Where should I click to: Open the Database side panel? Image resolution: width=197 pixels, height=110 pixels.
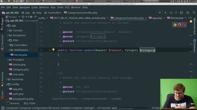(x=195, y=46)
